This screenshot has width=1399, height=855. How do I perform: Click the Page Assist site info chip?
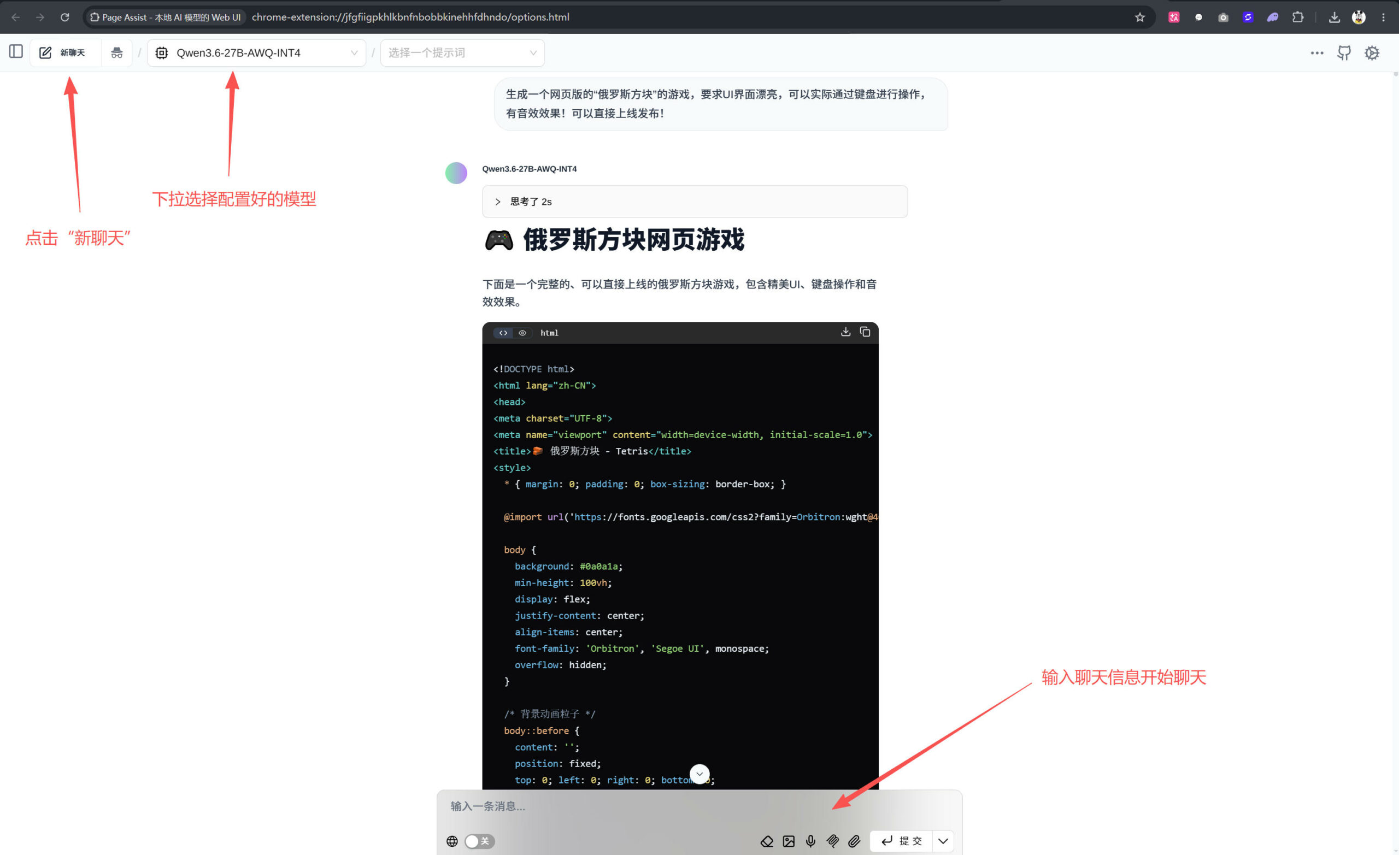click(x=165, y=17)
